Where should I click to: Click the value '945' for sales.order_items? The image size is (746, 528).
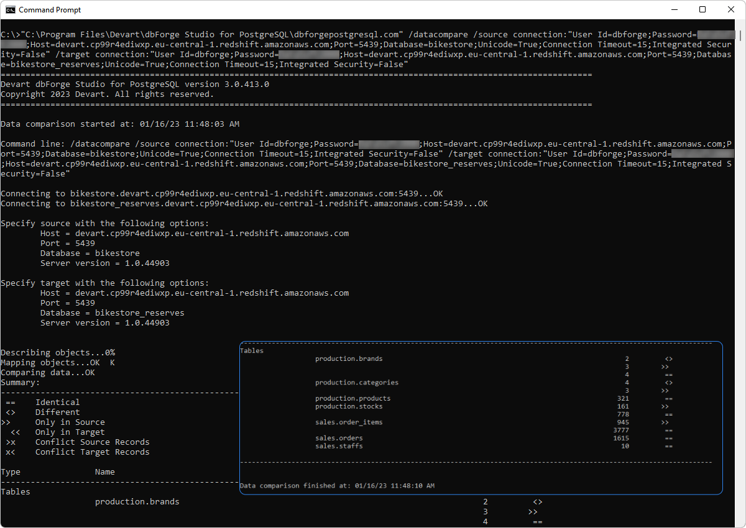623,422
